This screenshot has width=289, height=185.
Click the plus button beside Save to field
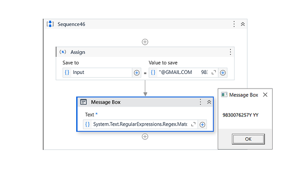point(137,73)
